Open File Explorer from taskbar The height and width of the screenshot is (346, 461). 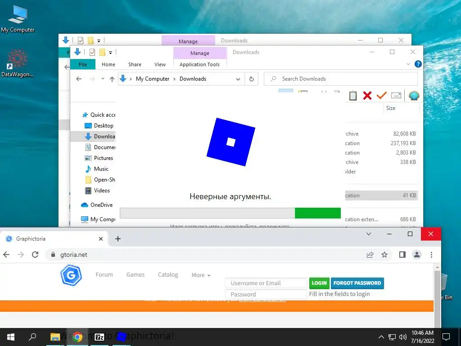coord(55,337)
